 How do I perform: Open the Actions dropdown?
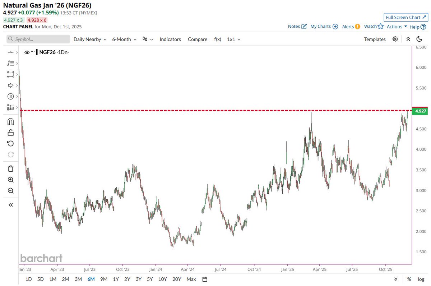(x=395, y=26)
